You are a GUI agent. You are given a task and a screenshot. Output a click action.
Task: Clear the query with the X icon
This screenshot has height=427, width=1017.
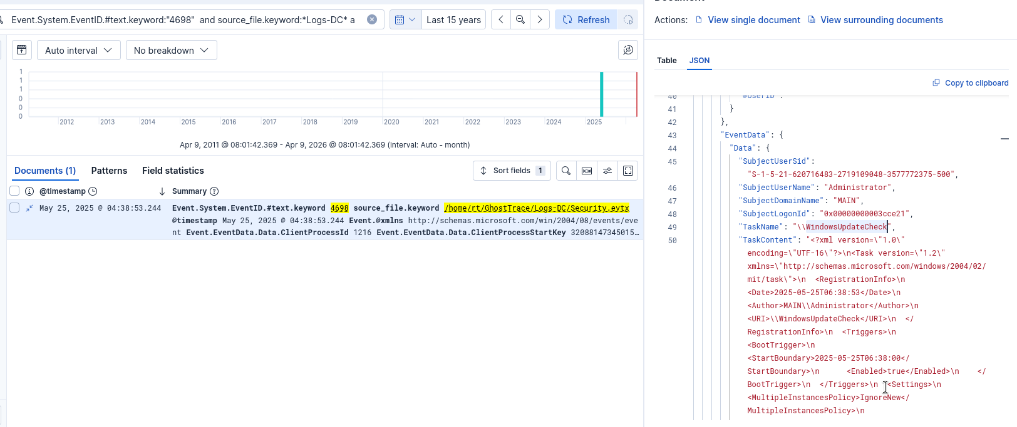pos(372,19)
